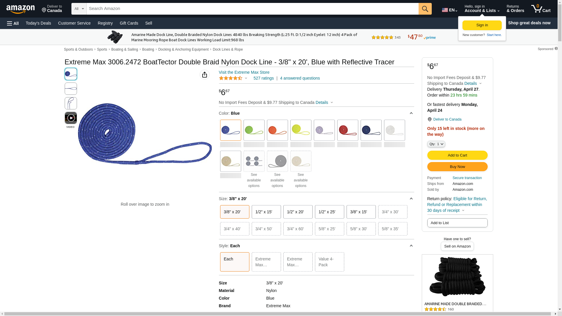The width and height of the screenshot is (562, 316).
Task: Click the EN language flag selector
Action: (450, 10)
